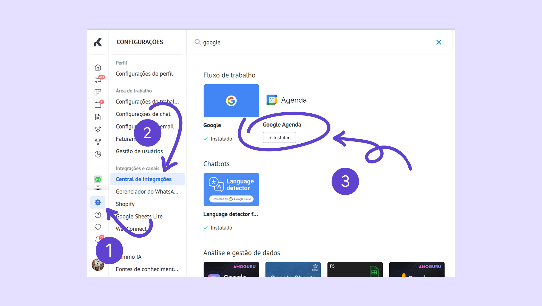The height and width of the screenshot is (306, 542).
Task: Open the analytics pie chart icon
Action: coord(98,154)
